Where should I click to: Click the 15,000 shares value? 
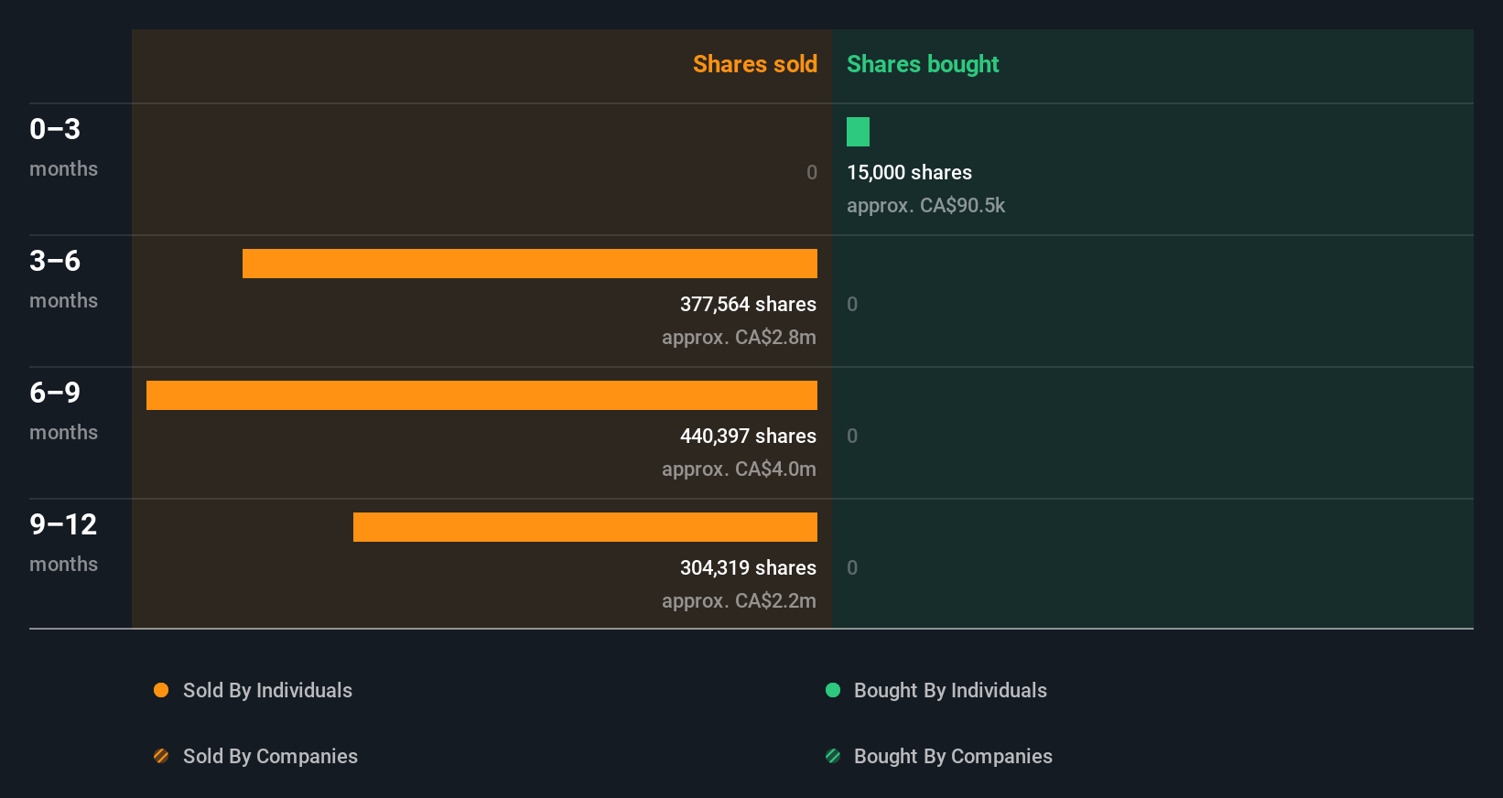[909, 173]
